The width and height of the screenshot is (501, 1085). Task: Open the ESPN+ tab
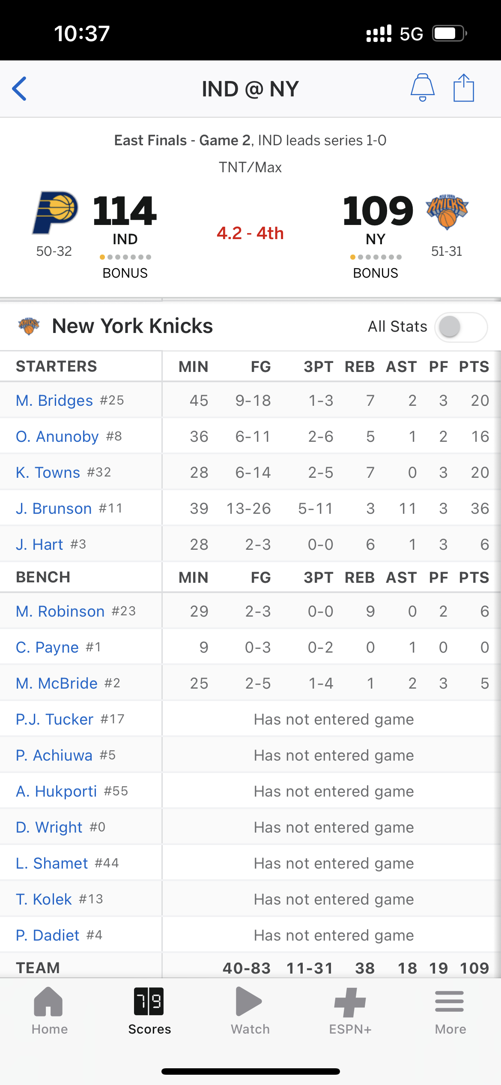click(350, 1011)
